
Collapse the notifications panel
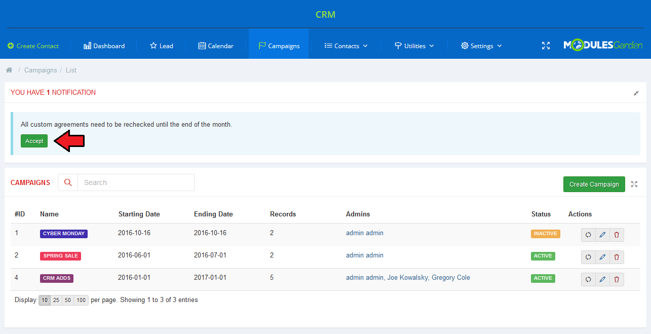tap(636, 93)
